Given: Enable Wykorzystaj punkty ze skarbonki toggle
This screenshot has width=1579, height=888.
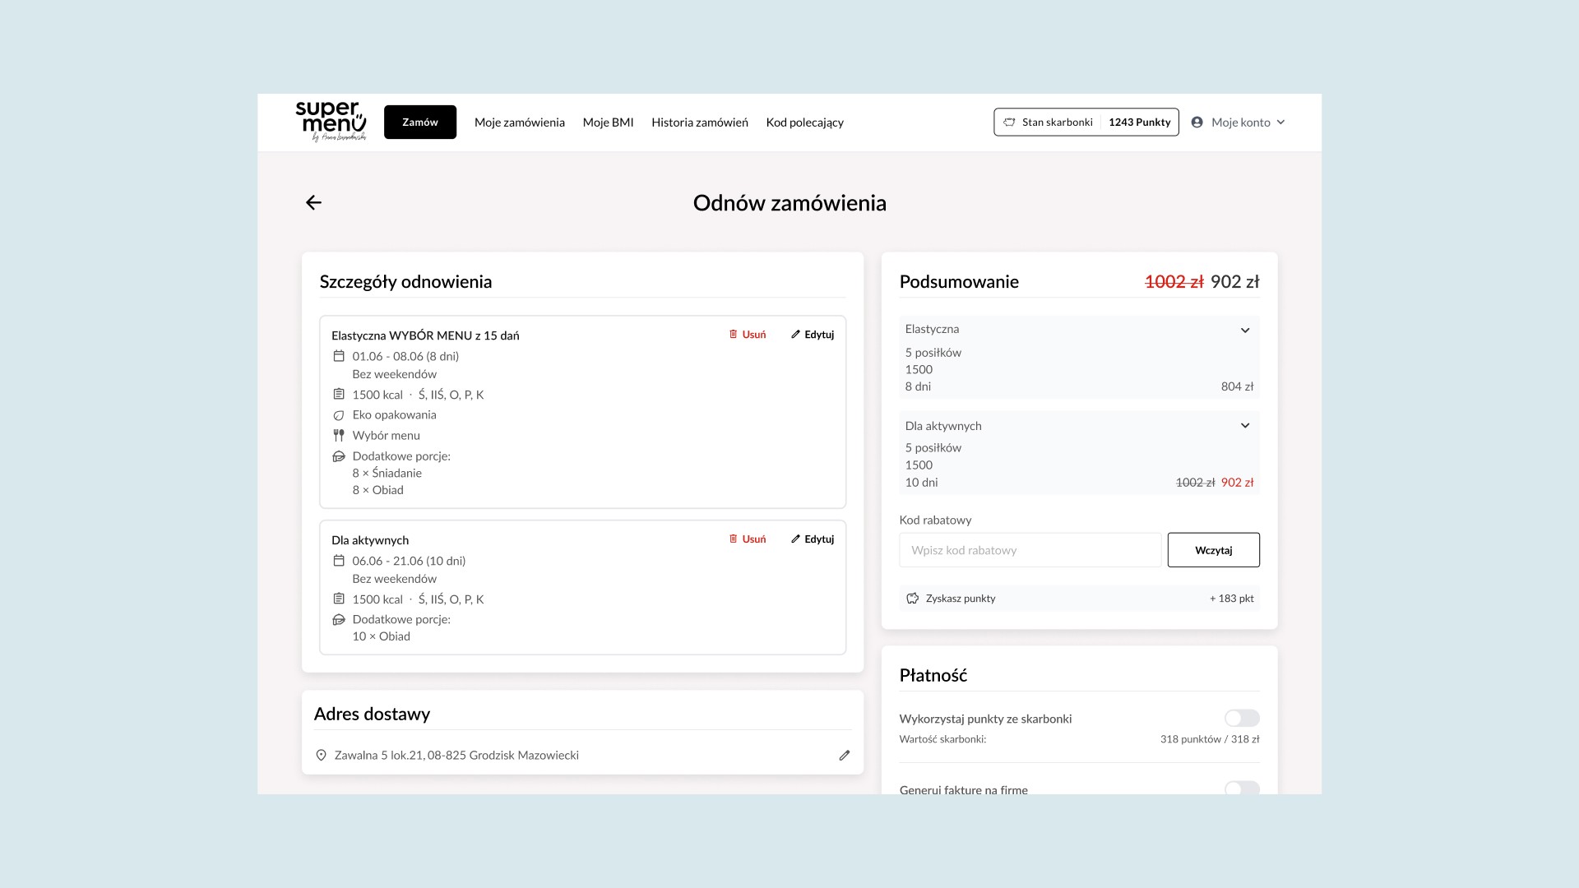Looking at the screenshot, I should [x=1241, y=719].
